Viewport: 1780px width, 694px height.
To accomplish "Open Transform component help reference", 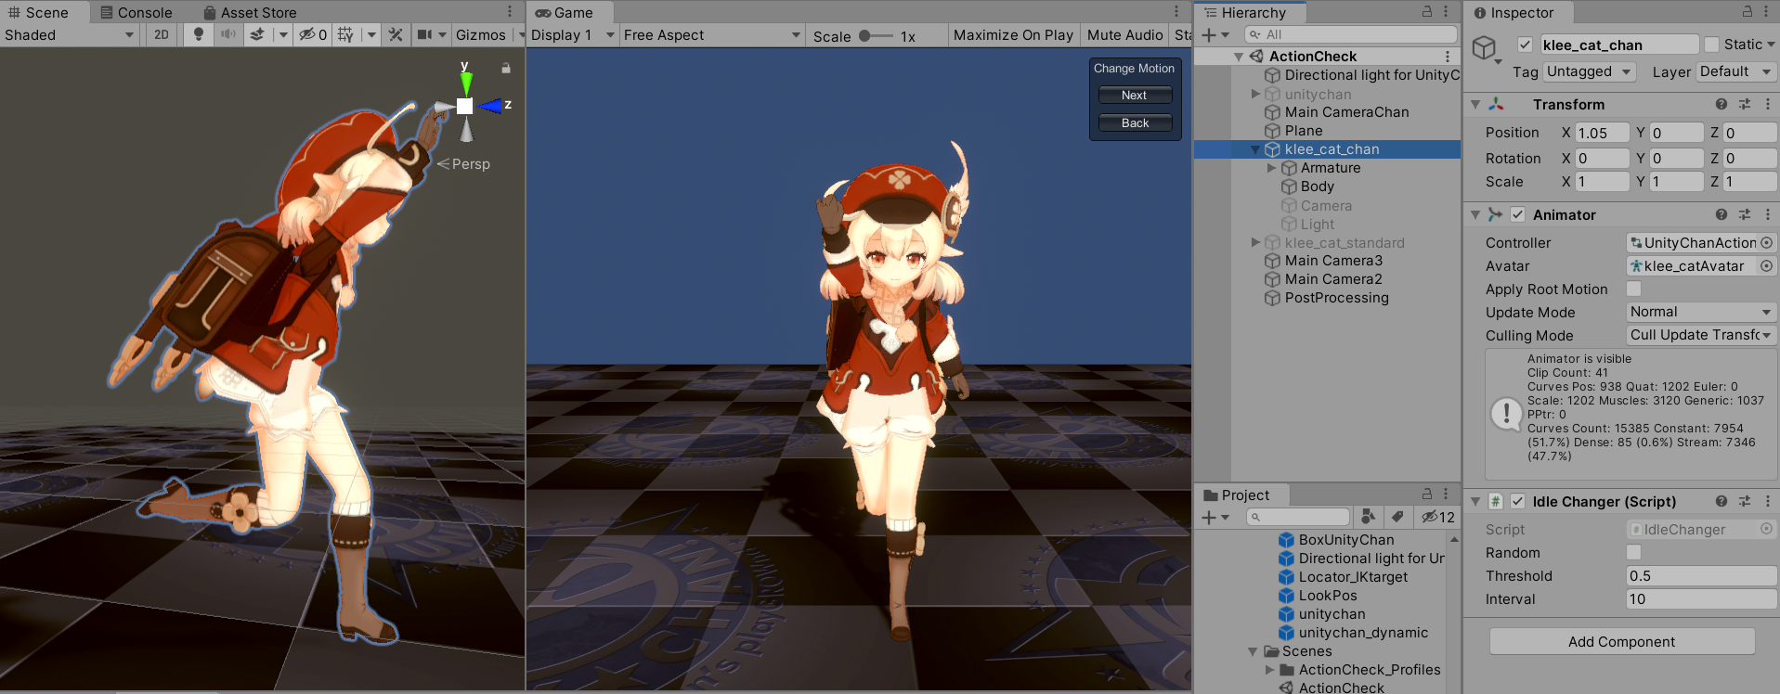I will click(x=1722, y=104).
